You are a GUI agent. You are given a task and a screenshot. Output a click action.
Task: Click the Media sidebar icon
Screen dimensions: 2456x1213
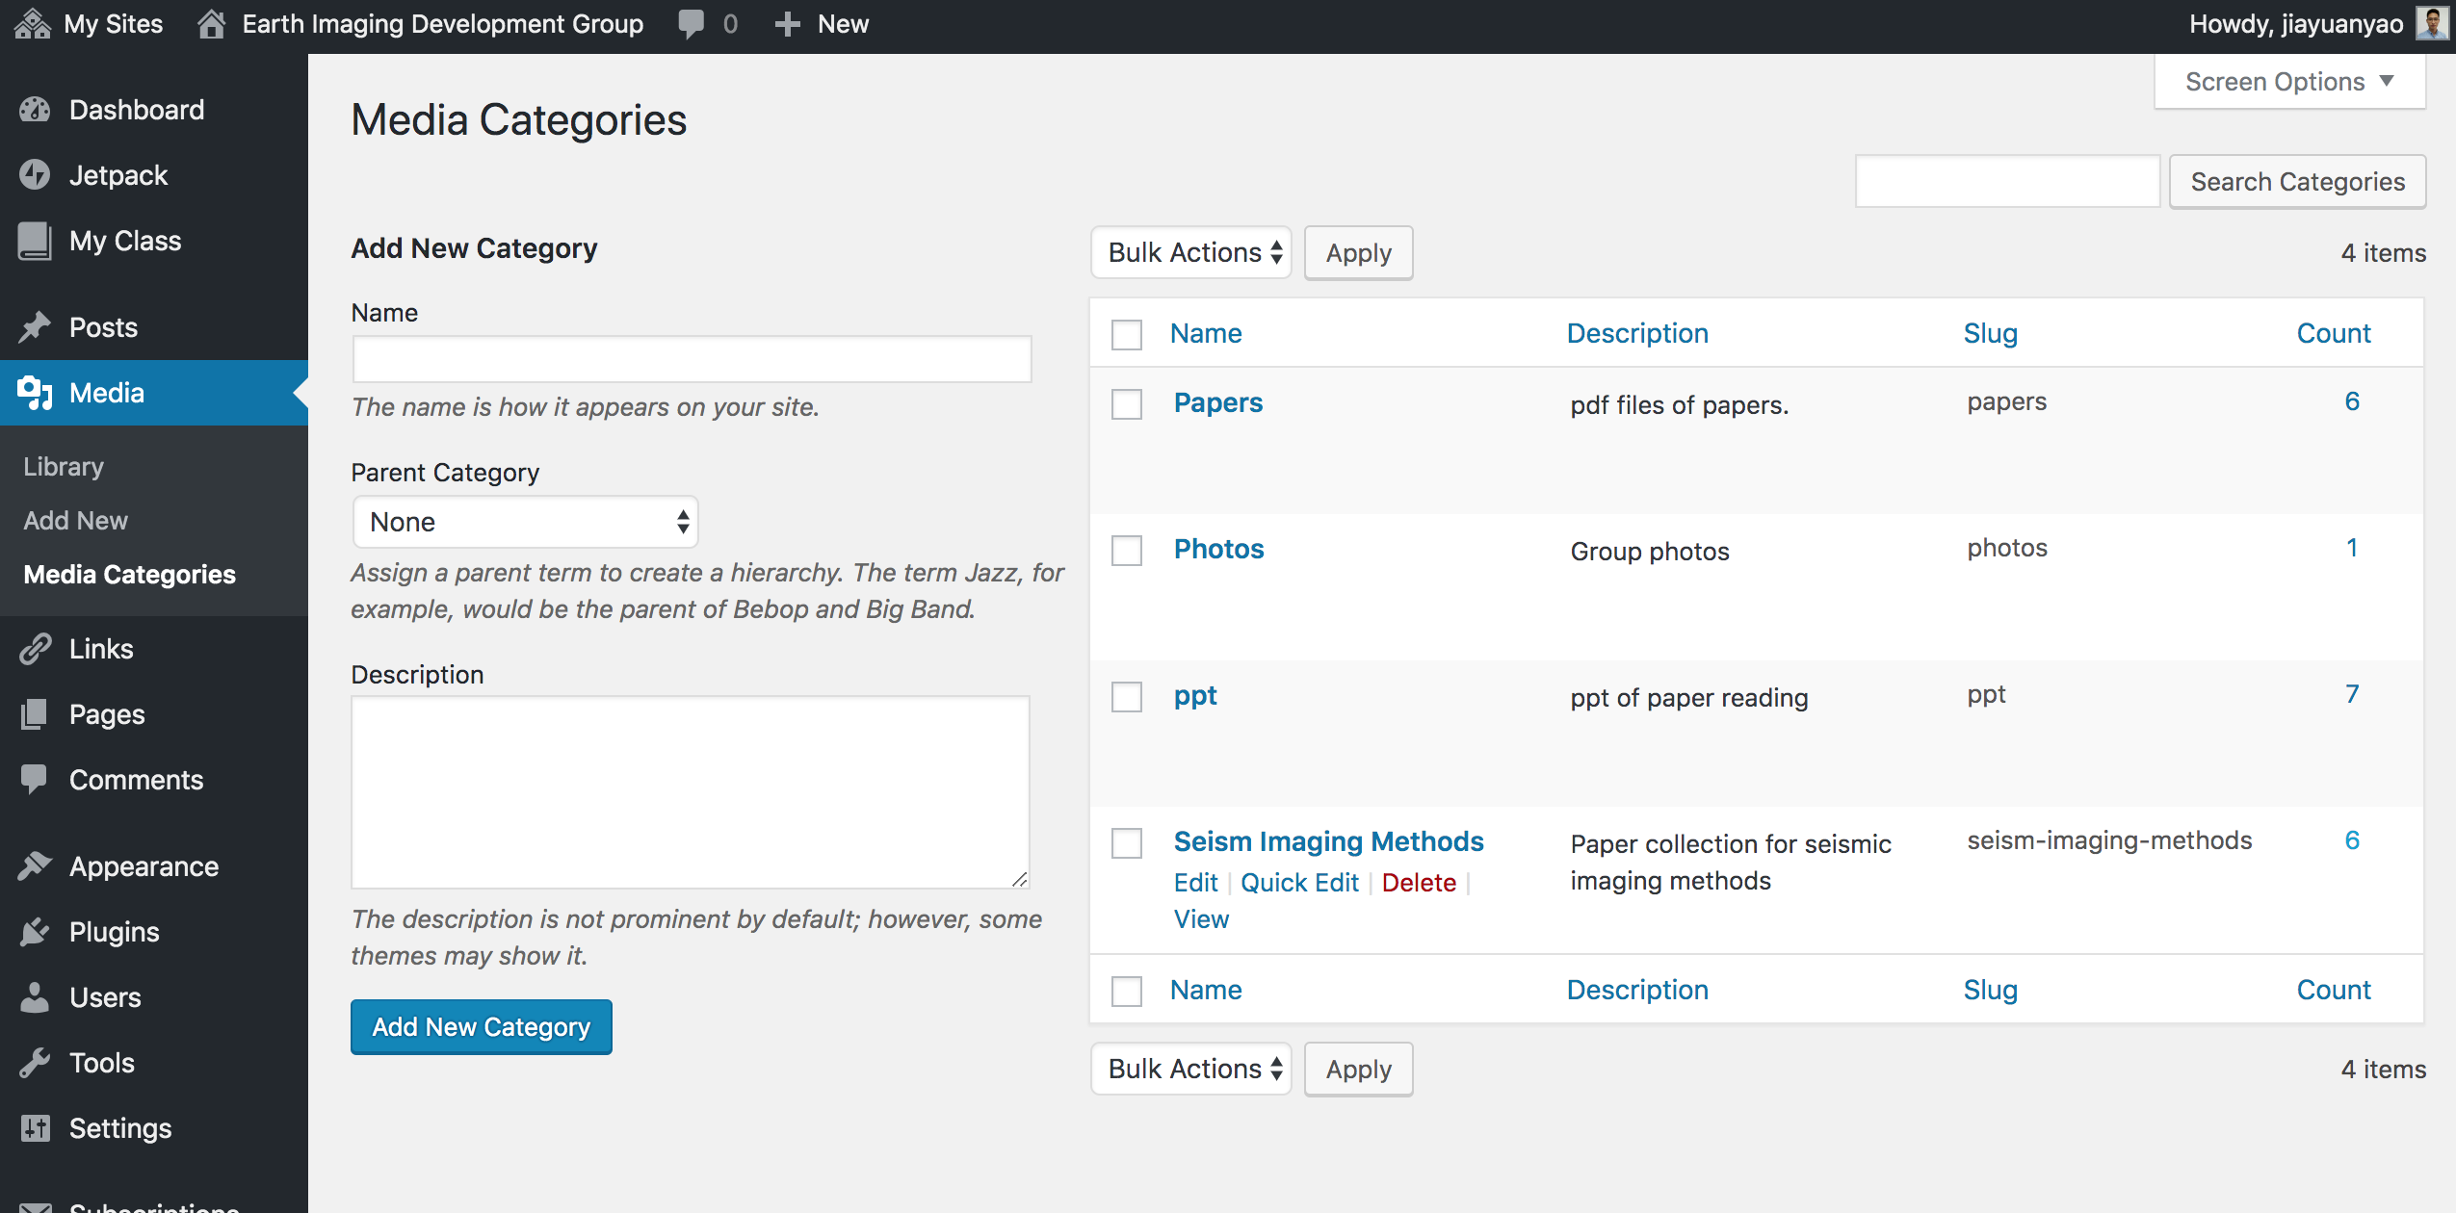point(35,393)
